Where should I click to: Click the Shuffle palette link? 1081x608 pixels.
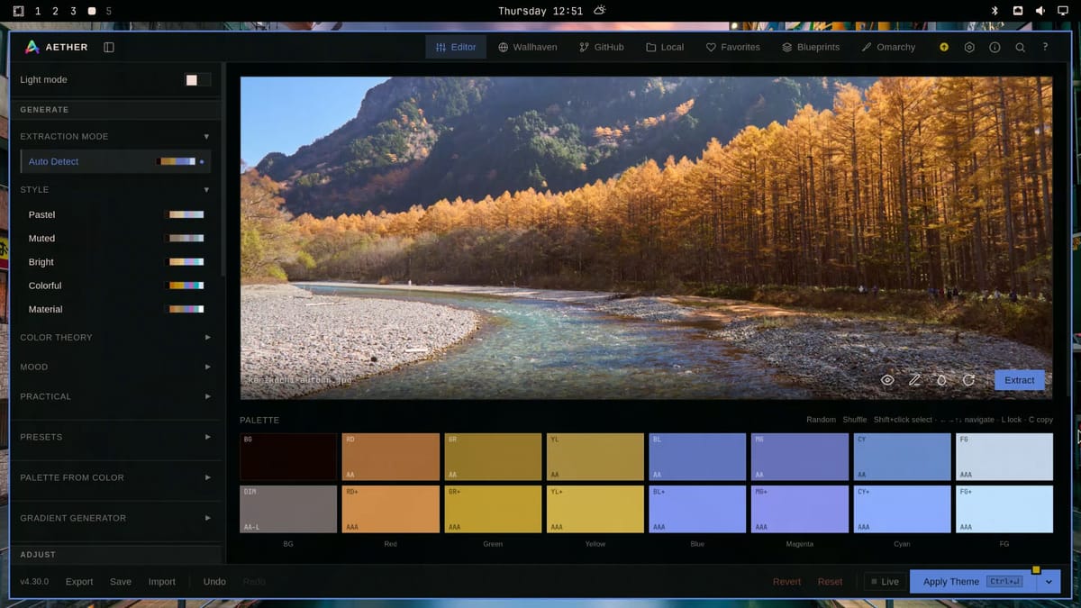pos(855,420)
